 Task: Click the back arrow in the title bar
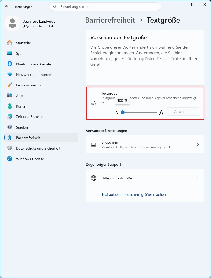click(x=7, y=7)
